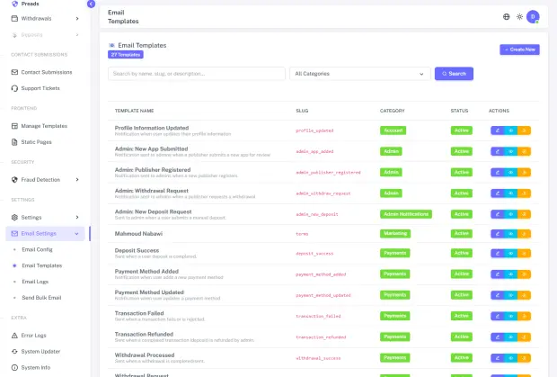Viewport: 557px width, 377px height.
Task: Click the Account category badge
Action: point(393,130)
